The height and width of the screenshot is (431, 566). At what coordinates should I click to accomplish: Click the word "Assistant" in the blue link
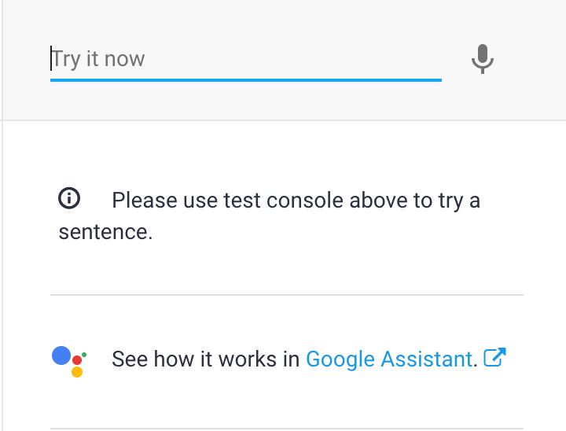click(x=426, y=359)
